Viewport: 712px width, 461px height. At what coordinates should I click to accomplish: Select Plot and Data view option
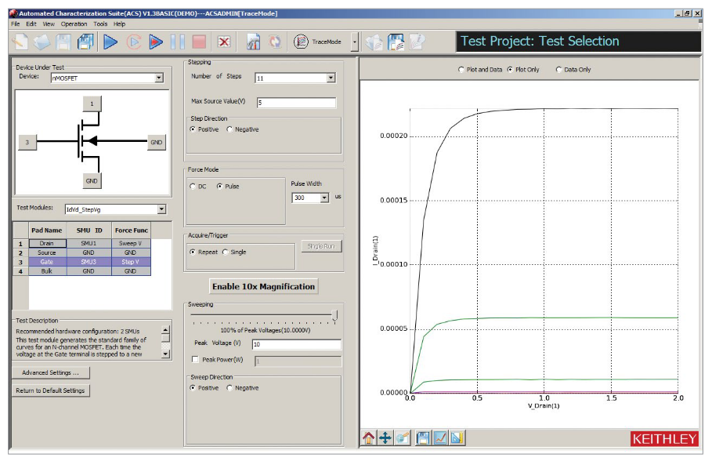click(x=461, y=70)
